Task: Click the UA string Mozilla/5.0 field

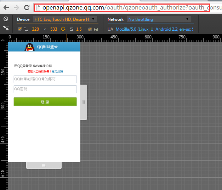Action: point(154,29)
